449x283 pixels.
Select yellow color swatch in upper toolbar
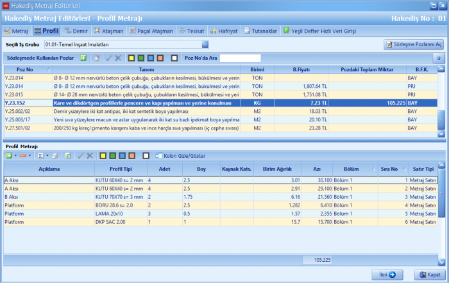click(x=131, y=58)
